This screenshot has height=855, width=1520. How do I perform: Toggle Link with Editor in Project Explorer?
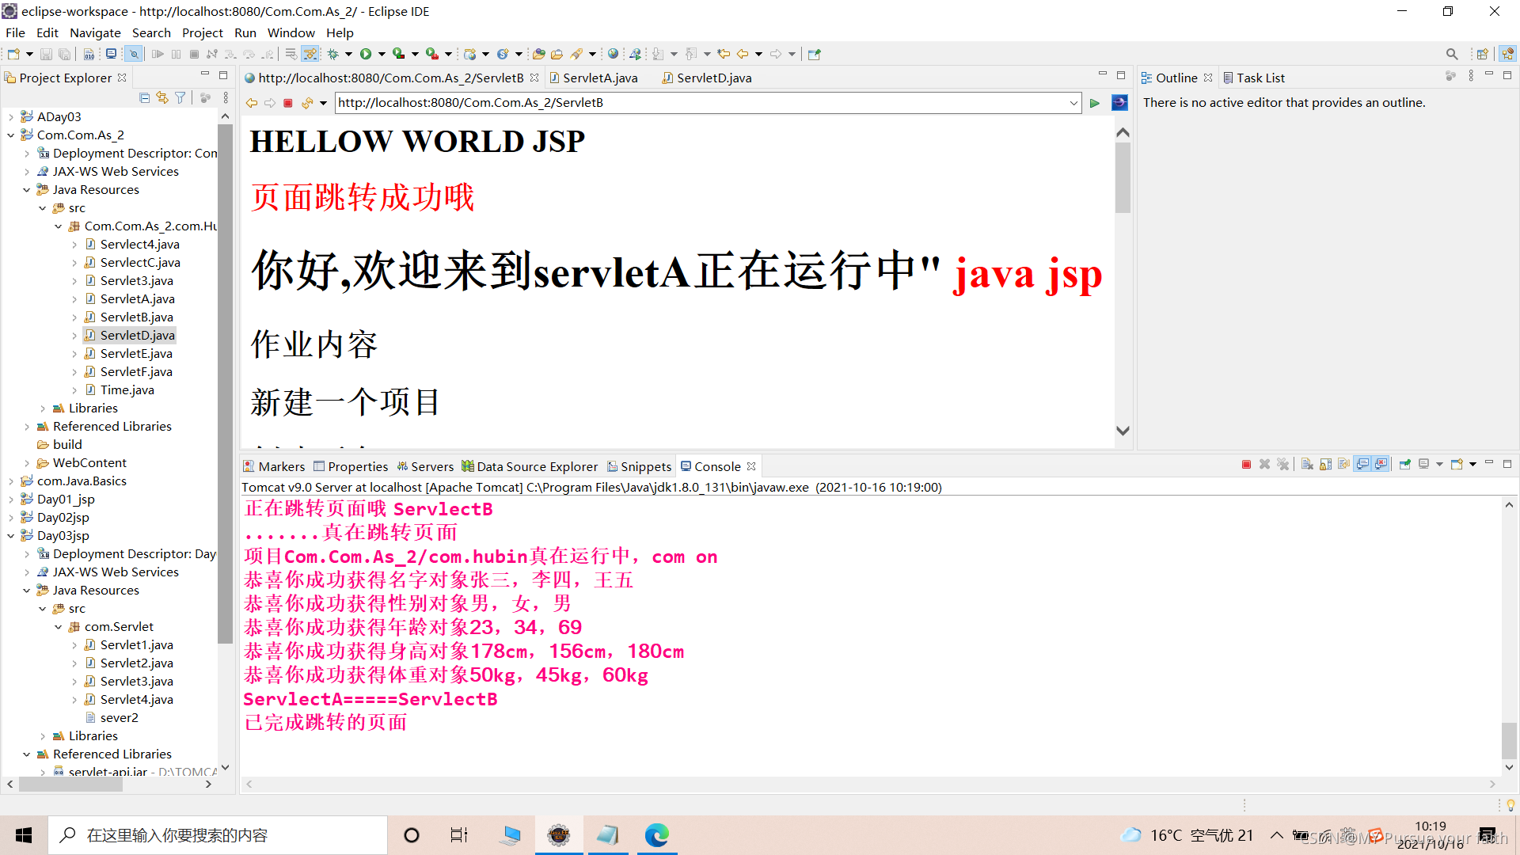(162, 97)
